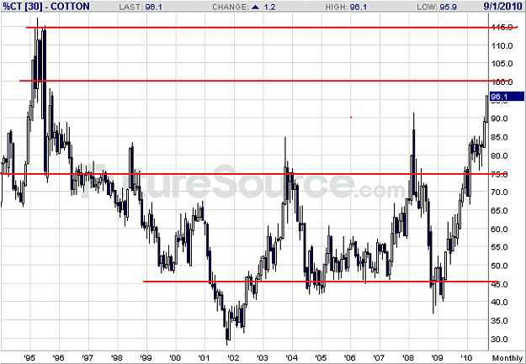Click the 110.0 price axis label
The height and width of the screenshot is (364, 526).
point(502,46)
